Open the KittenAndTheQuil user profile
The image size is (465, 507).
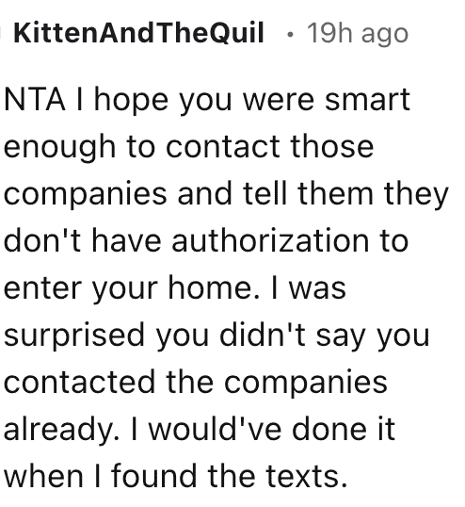tap(139, 33)
